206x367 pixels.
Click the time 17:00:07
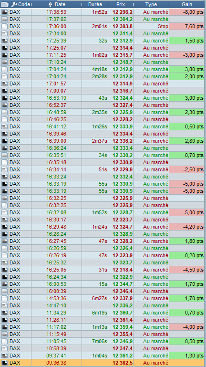click(56, 91)
